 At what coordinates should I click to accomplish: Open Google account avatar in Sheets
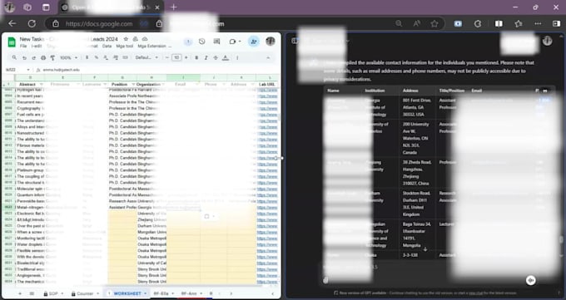[x=271, y=41]
